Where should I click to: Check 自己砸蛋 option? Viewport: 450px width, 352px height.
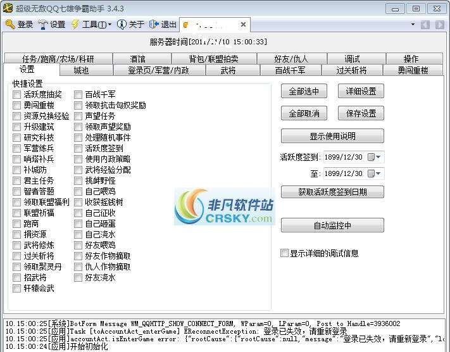[x=78, y=223]
